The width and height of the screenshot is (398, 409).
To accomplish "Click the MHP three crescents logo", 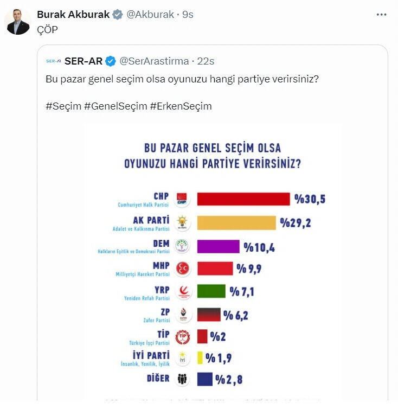I will point(183,269).
